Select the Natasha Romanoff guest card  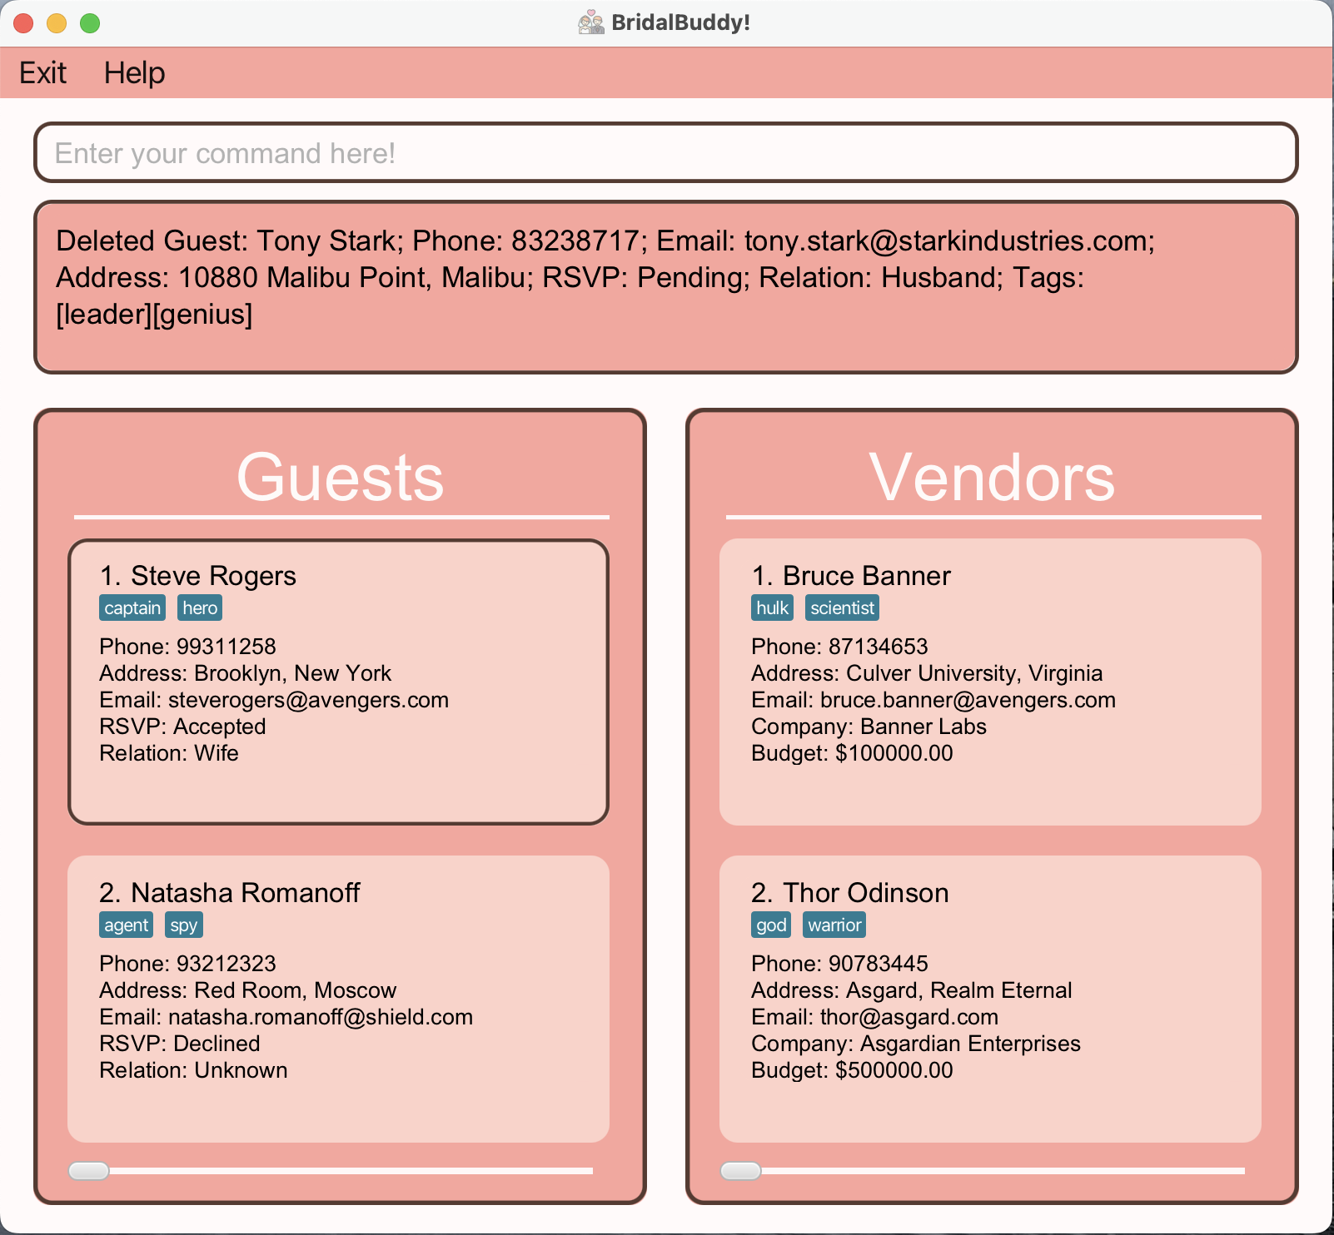338,999
